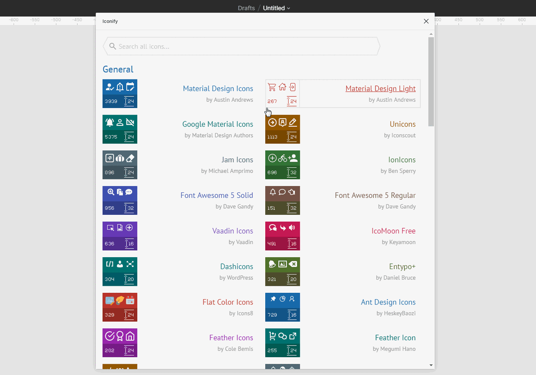Screen dimensions: 536x375
Task: Click the General section heading
Action: click(x=118, y=69)
